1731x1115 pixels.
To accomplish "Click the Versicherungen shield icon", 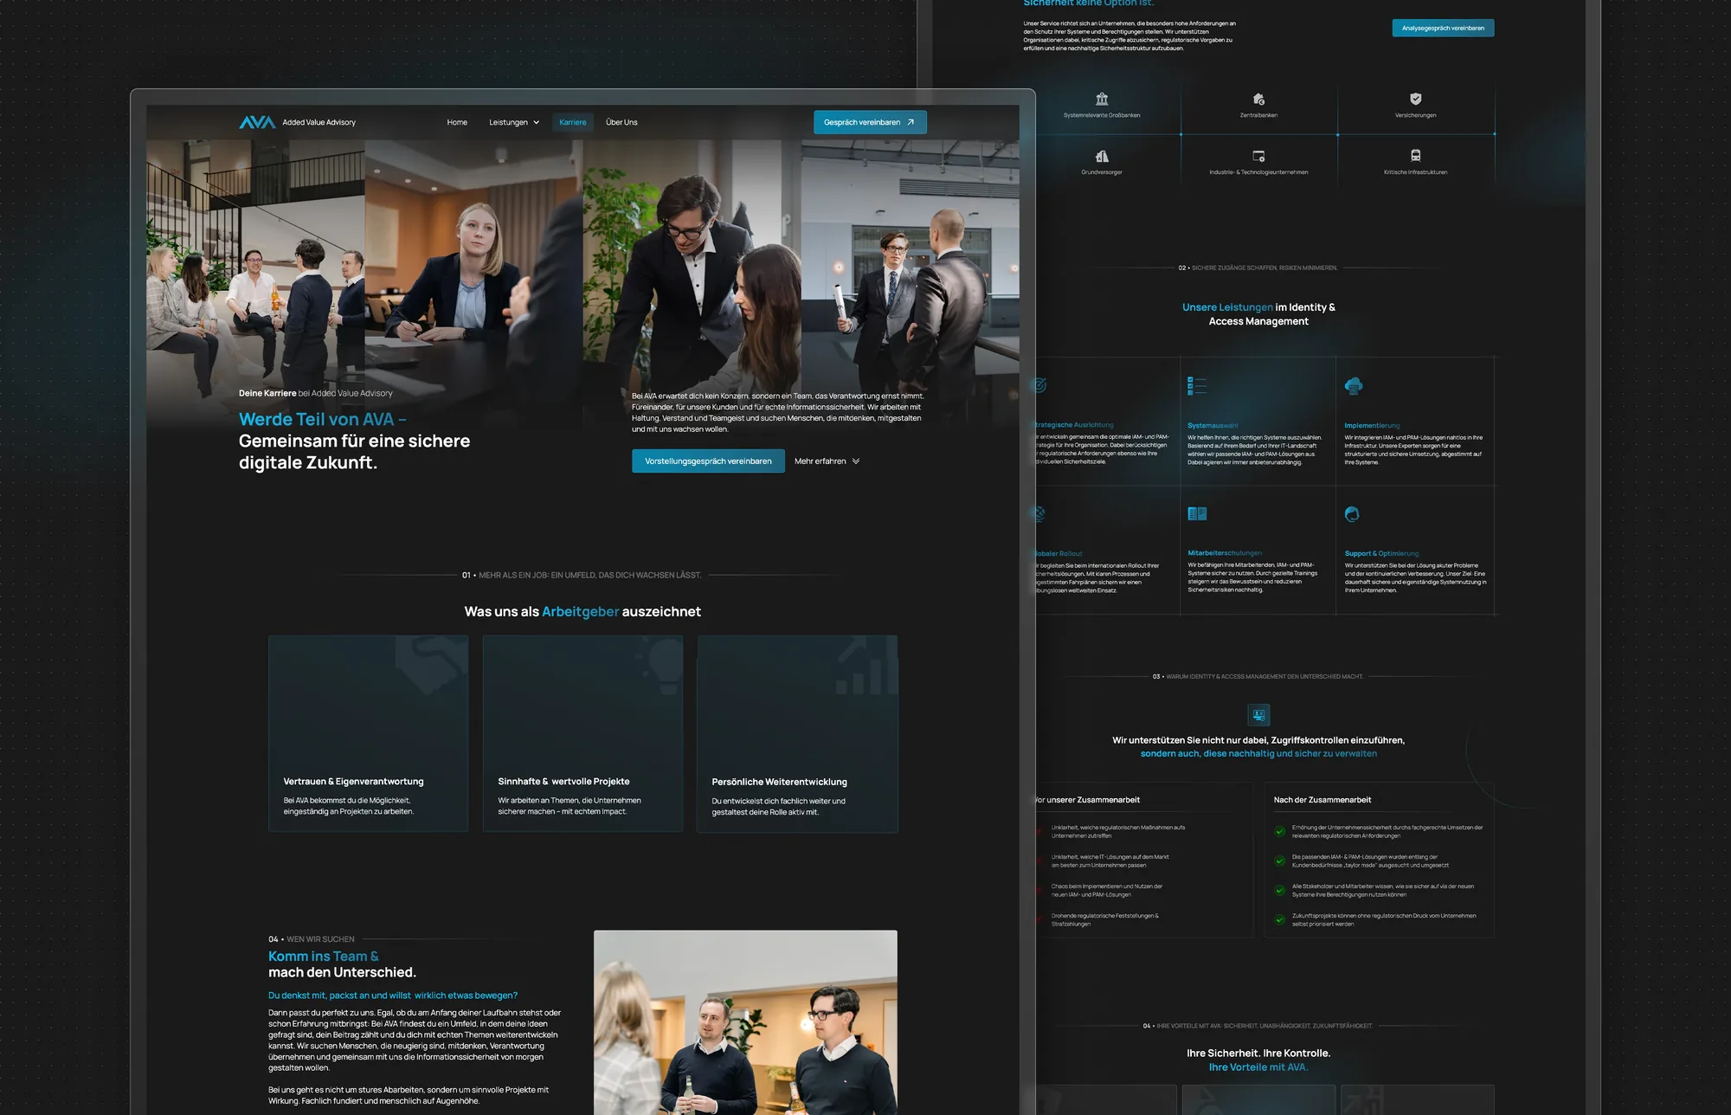I will pos(1415,99).
